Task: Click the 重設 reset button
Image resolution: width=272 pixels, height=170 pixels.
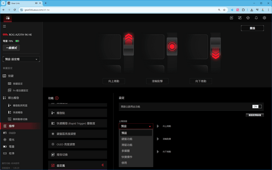Action: 252,28
